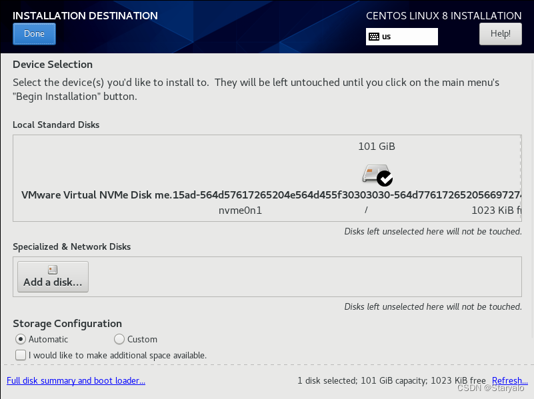Click the Refresh... link
Image resolution: width=534 pixels, height=399 pixels.
click(x=510, y=380)
